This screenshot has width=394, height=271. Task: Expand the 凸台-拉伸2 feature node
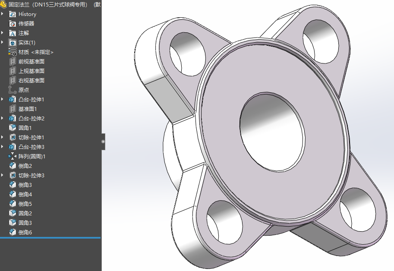(2, 118)
